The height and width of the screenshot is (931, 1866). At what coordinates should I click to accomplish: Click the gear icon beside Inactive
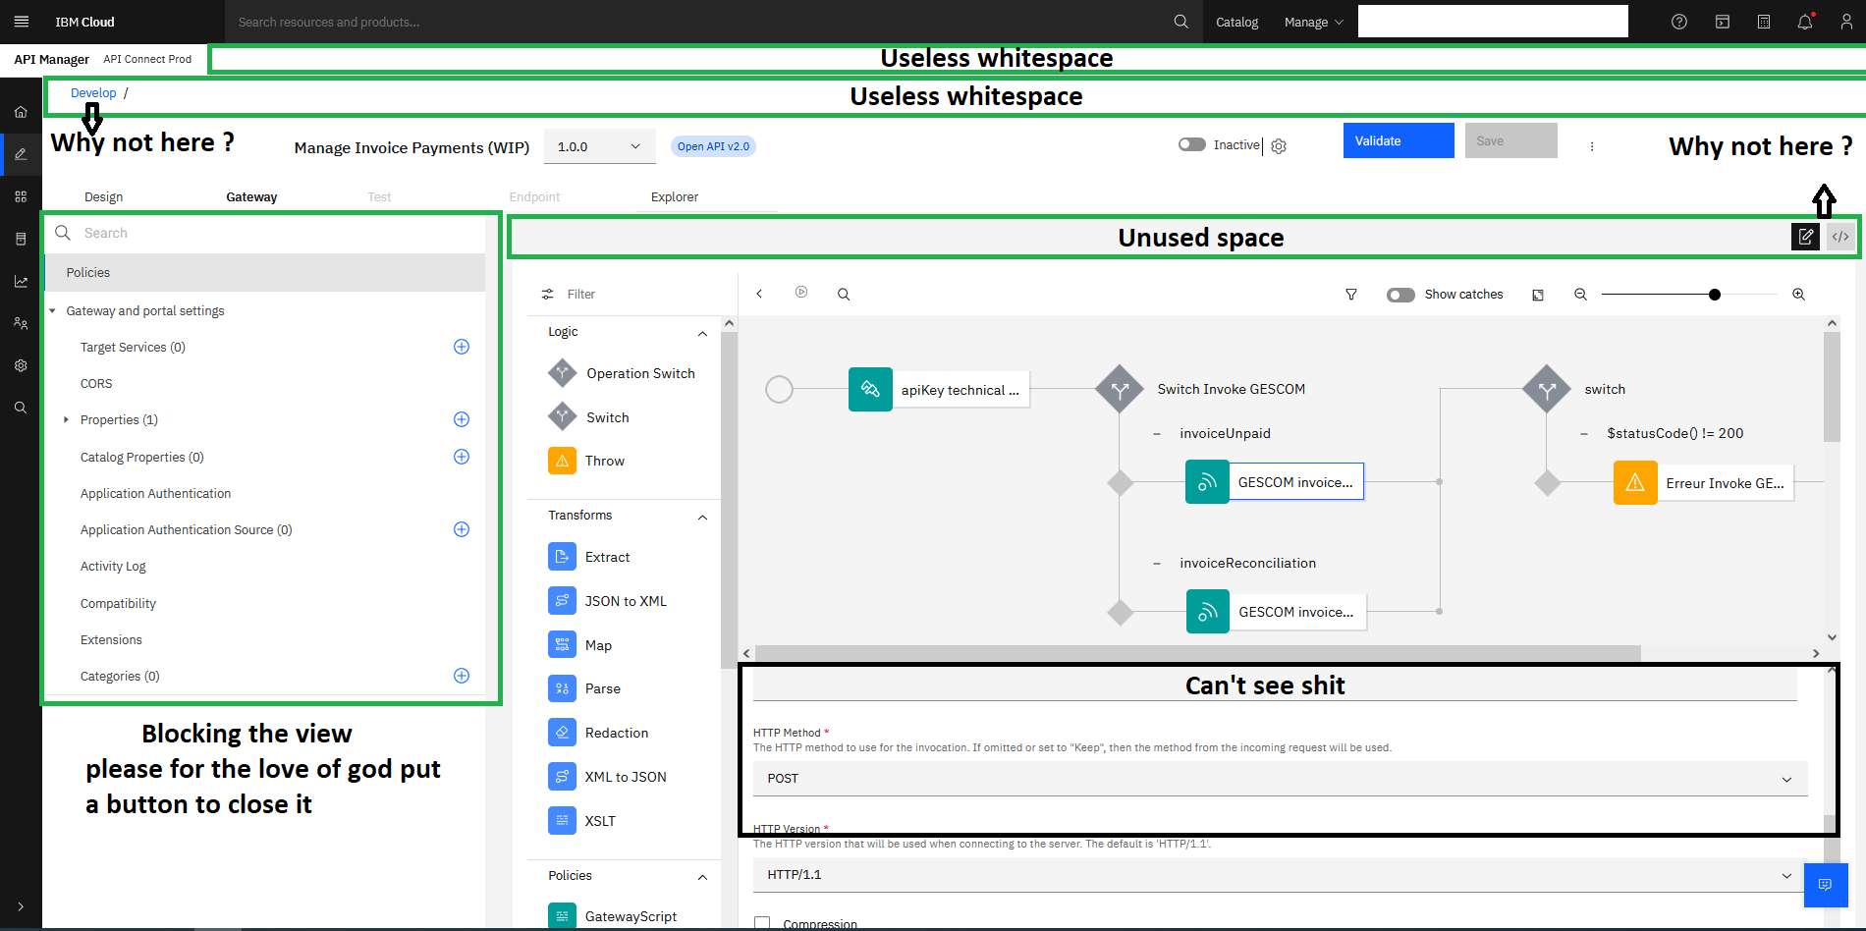tap(1279, 146)
